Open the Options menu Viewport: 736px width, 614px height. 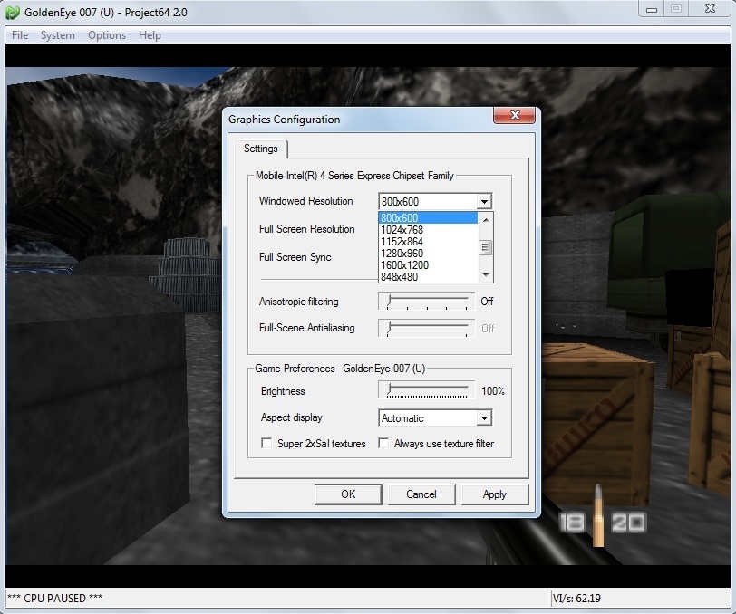[x=107, y=35]
